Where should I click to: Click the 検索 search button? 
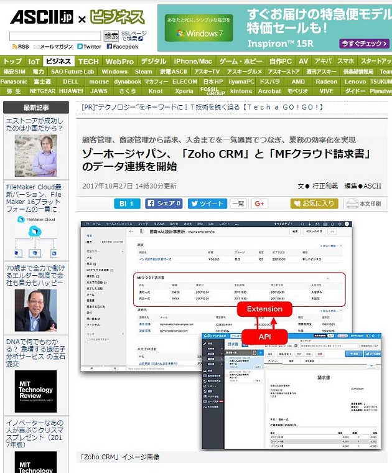(111, 36)
